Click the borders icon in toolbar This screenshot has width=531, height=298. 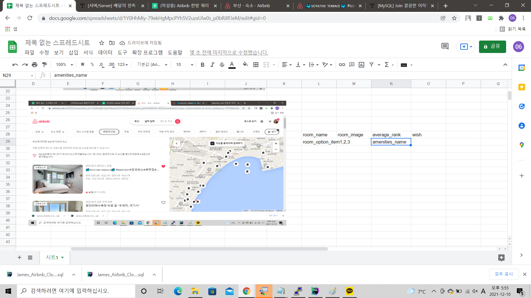[x=256, y=65]
